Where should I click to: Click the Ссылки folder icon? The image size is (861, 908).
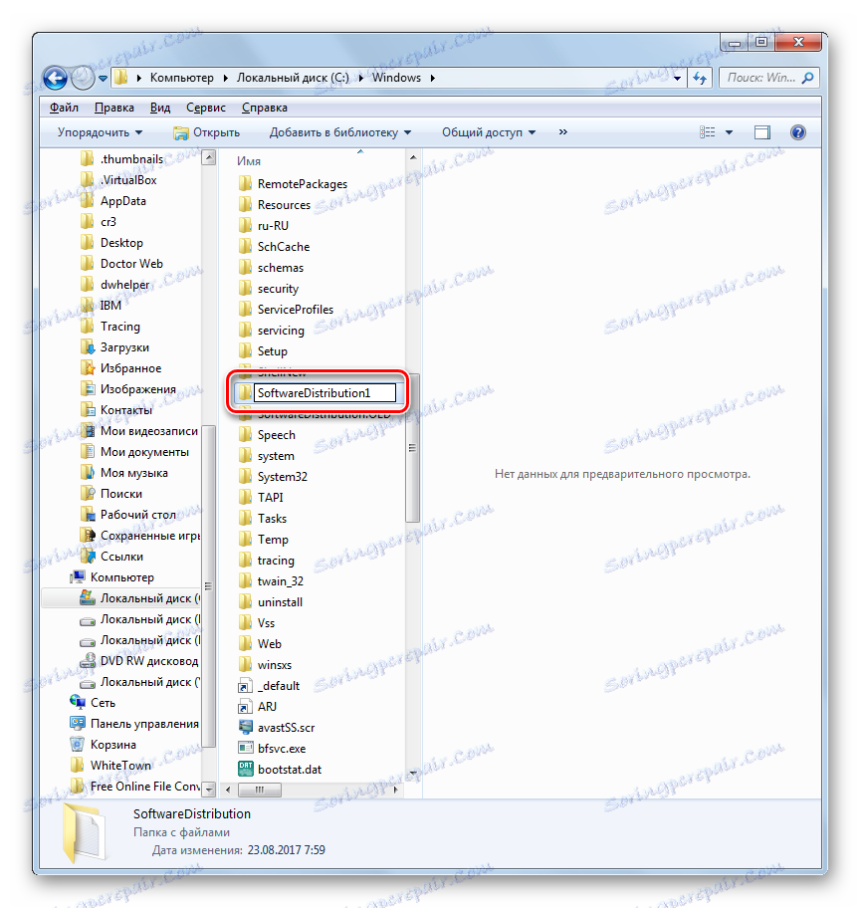(x=88, y=556)
